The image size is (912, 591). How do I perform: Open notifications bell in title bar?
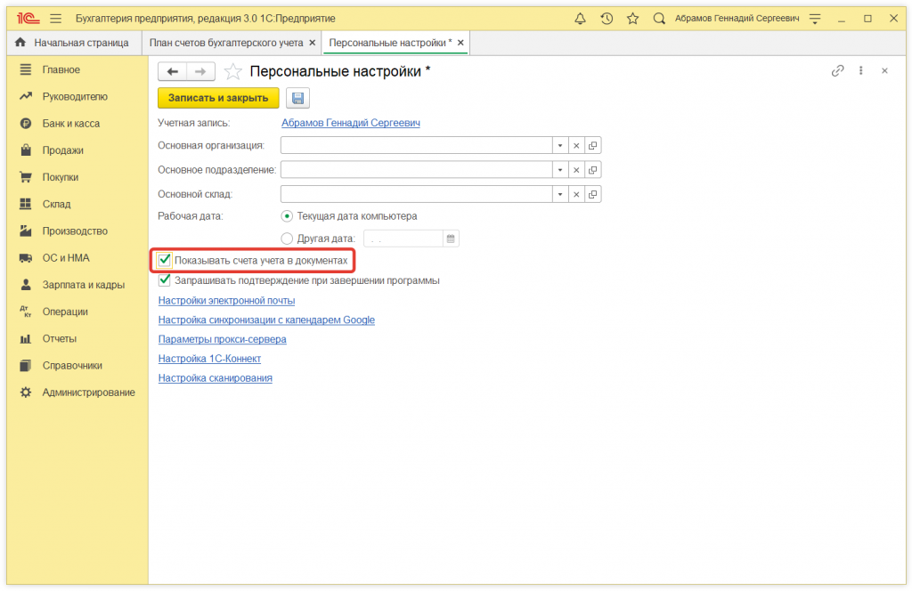581,19
